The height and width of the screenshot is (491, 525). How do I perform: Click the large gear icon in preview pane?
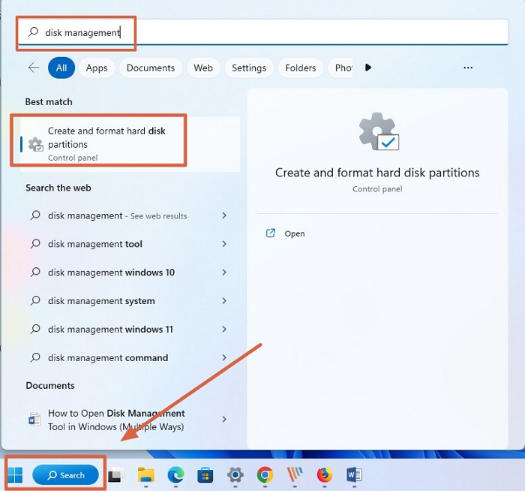point(379,131)
